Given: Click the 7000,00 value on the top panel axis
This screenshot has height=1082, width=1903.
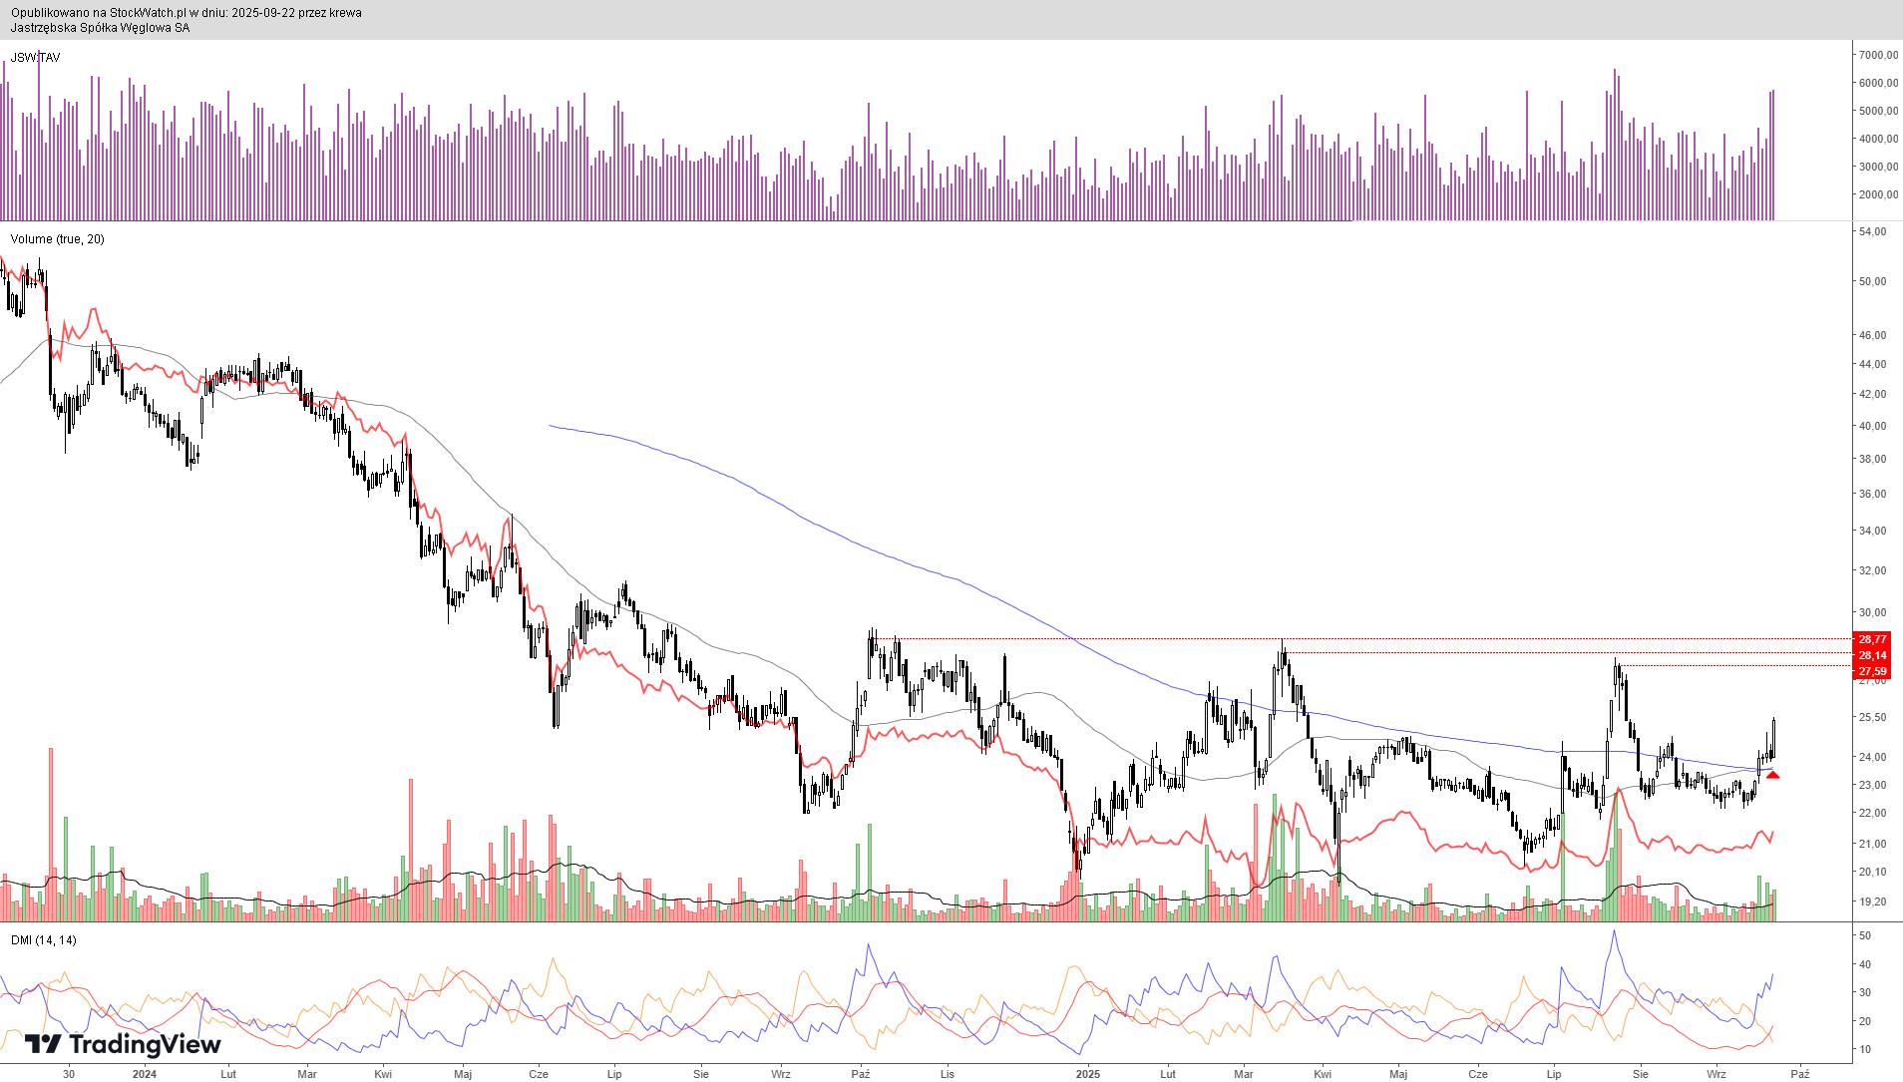Looking at the screenshot, I should (x=1876, y=55).
